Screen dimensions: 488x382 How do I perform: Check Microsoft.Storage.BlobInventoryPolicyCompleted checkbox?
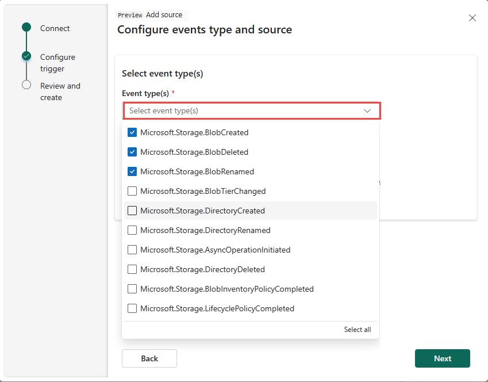(x=132, y=289)
